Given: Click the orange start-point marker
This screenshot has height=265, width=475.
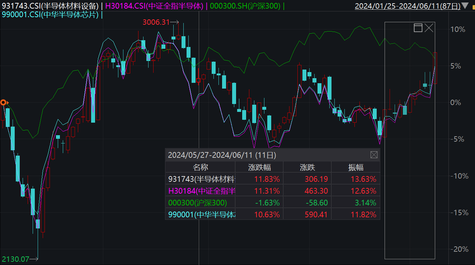Looking at the screenshot, I should [x=4, y=103].
